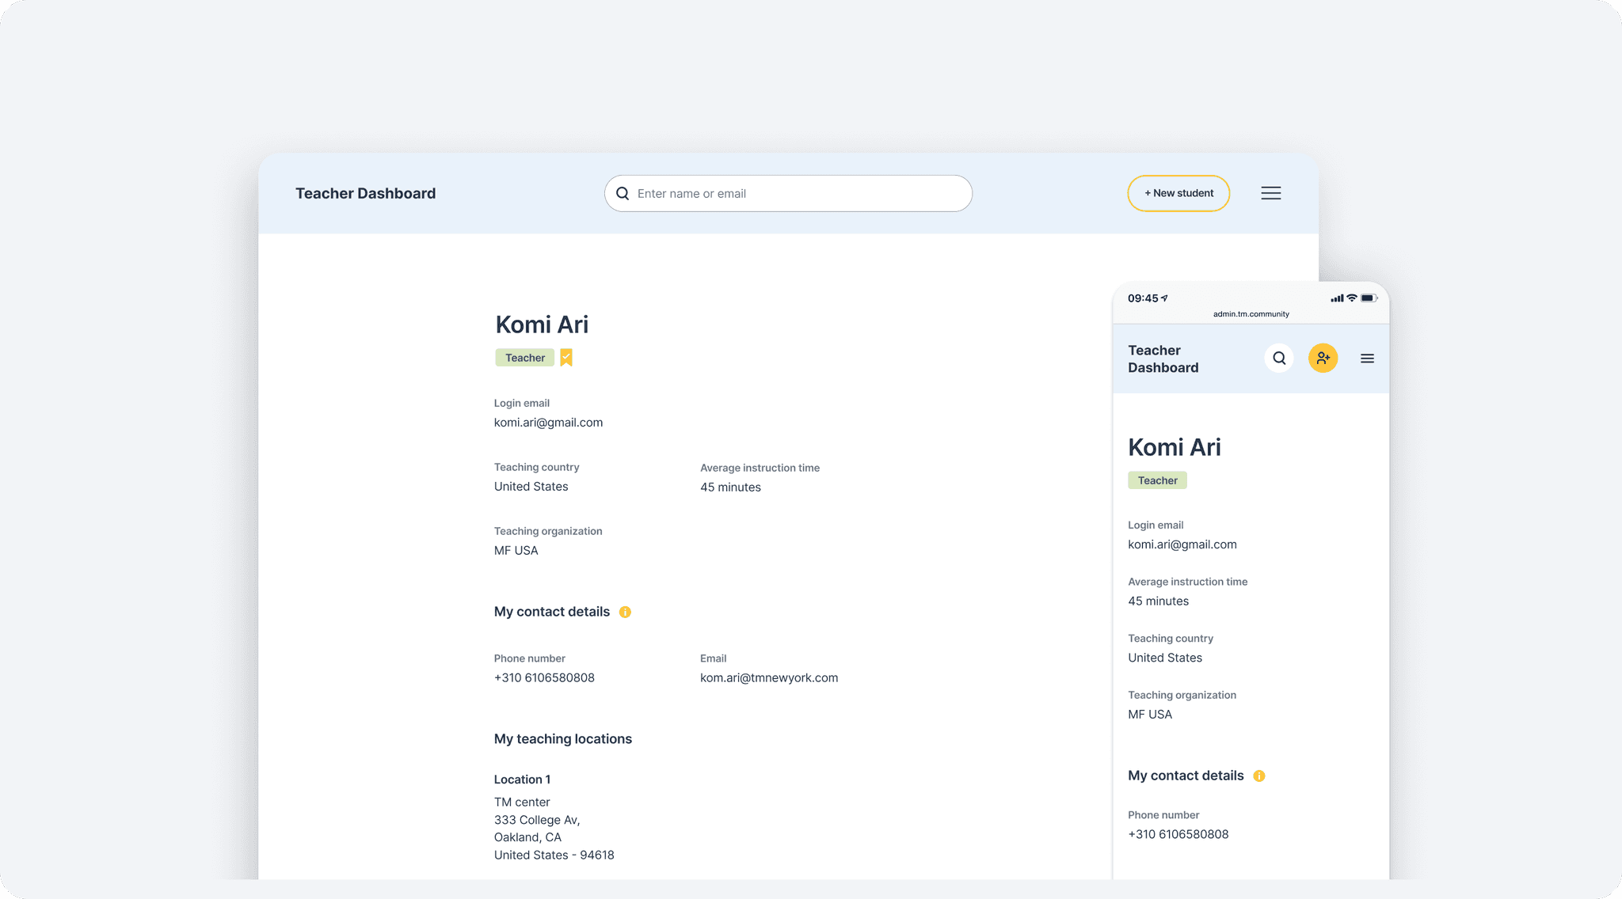Click info icon beside desktop My contact details
The image size is (1622, 899).
[625, 612]
